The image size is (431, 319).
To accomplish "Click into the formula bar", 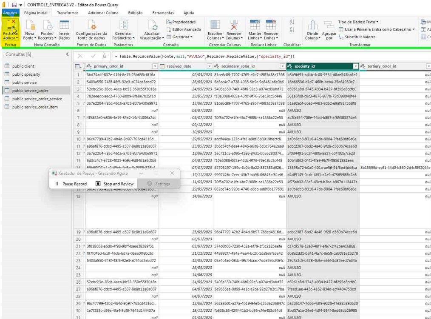I will 271,56.
